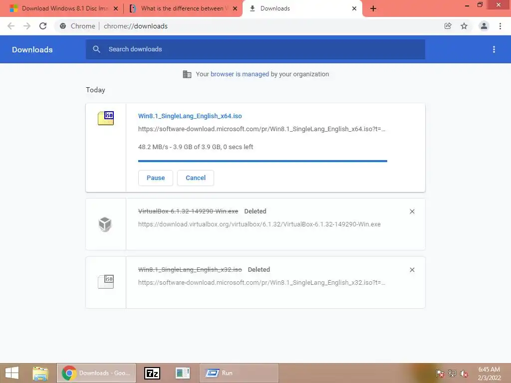Click the x32 ISO source URL link

(x=261, y=282)
